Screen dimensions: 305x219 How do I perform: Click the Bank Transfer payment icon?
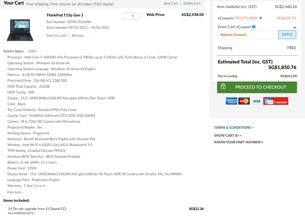[x=276, y=101]
